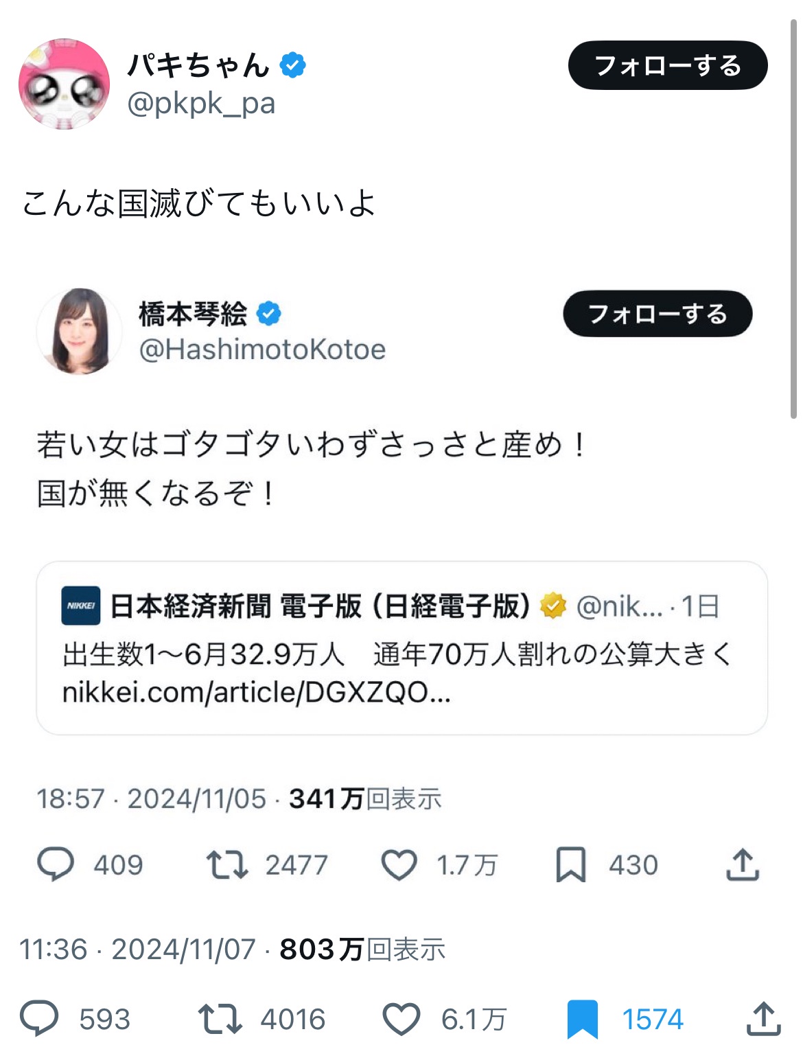Viewport: 803px width, 1058px height.
Task: Retweet the main post with 4016 reposts
Action: 220,1019
